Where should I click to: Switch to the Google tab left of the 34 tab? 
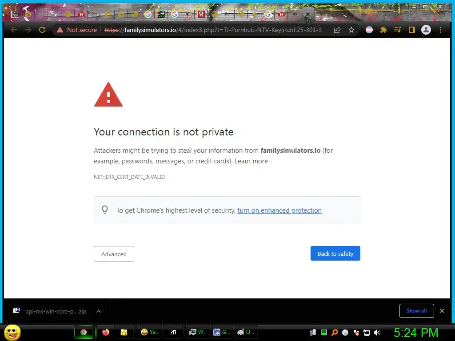click(x=148, y=14)
